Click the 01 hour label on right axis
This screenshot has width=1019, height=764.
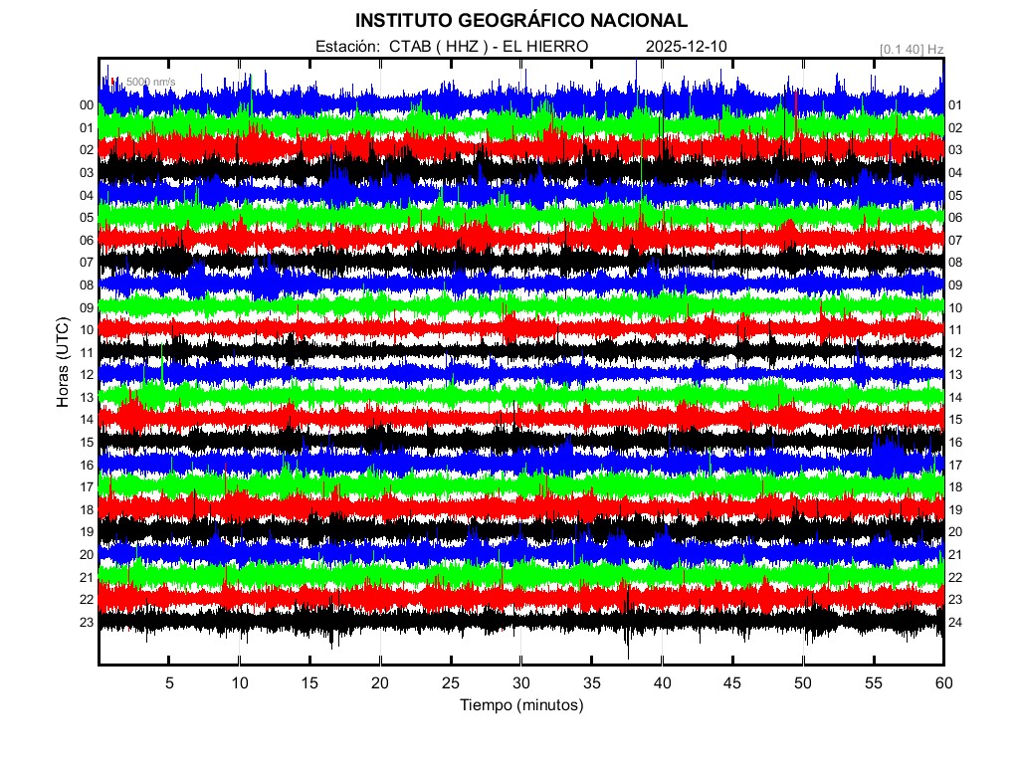coord(955,105)
